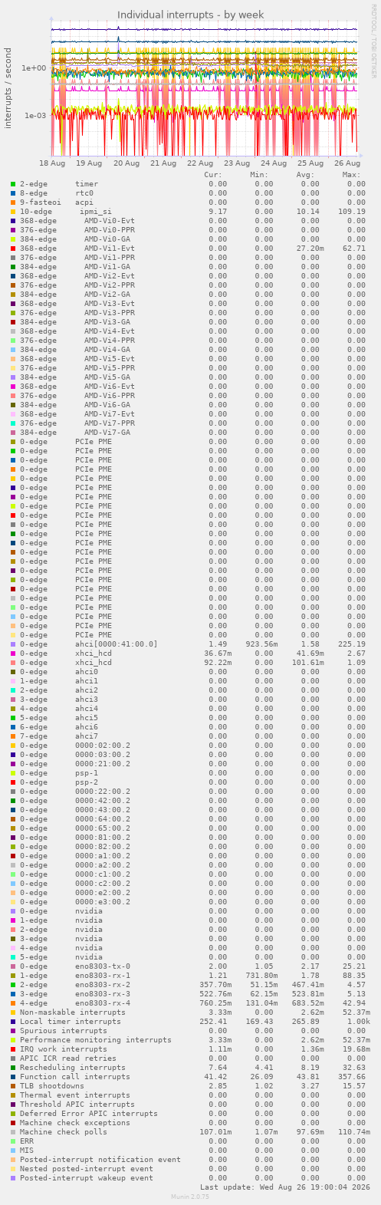Click the Rescheduling interrupts color swatch
381x1205 pixels.
coord(13,1068)
